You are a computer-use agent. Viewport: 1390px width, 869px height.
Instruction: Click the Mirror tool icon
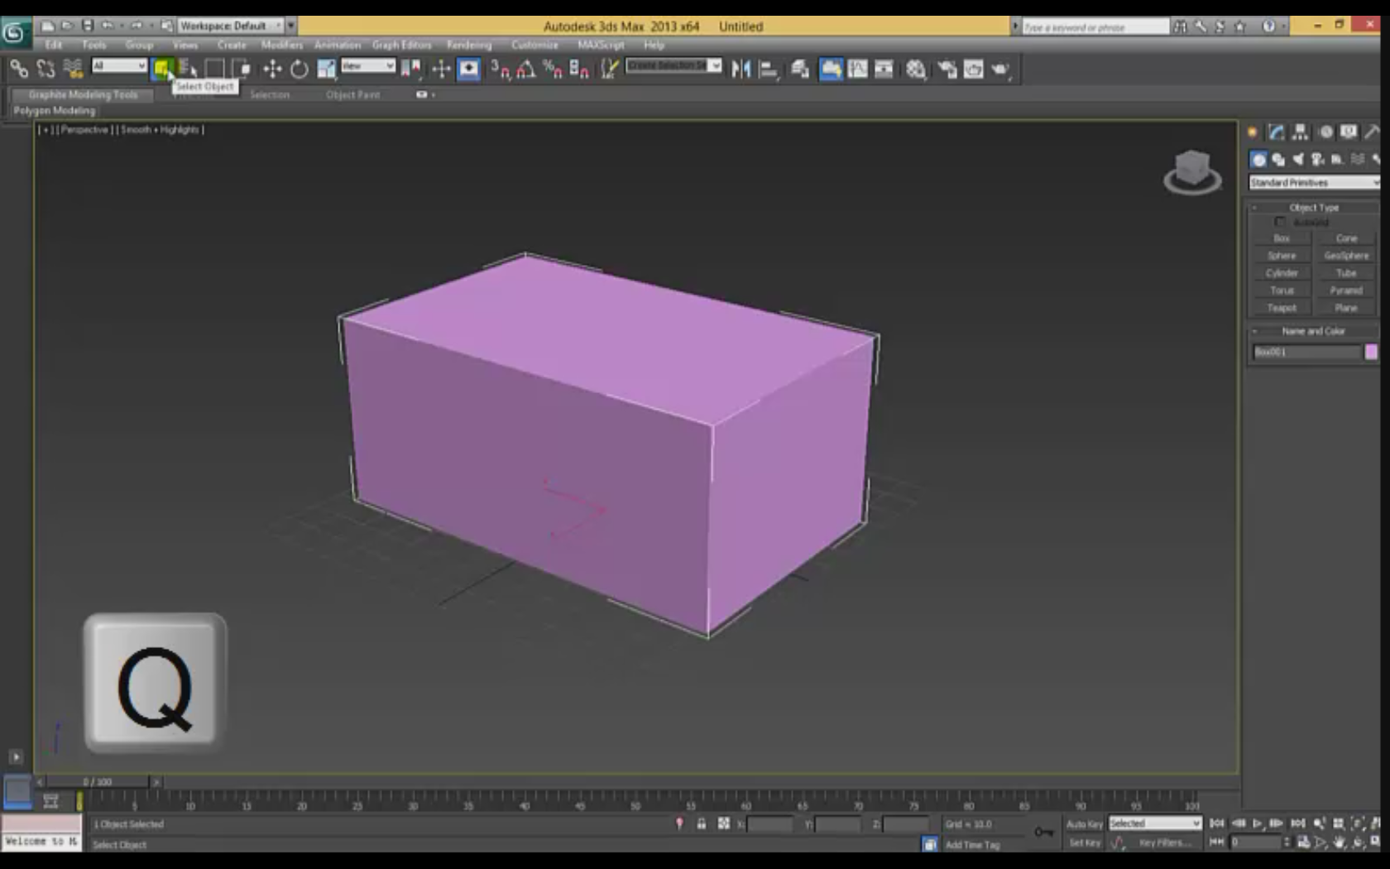tap(741, 70)
